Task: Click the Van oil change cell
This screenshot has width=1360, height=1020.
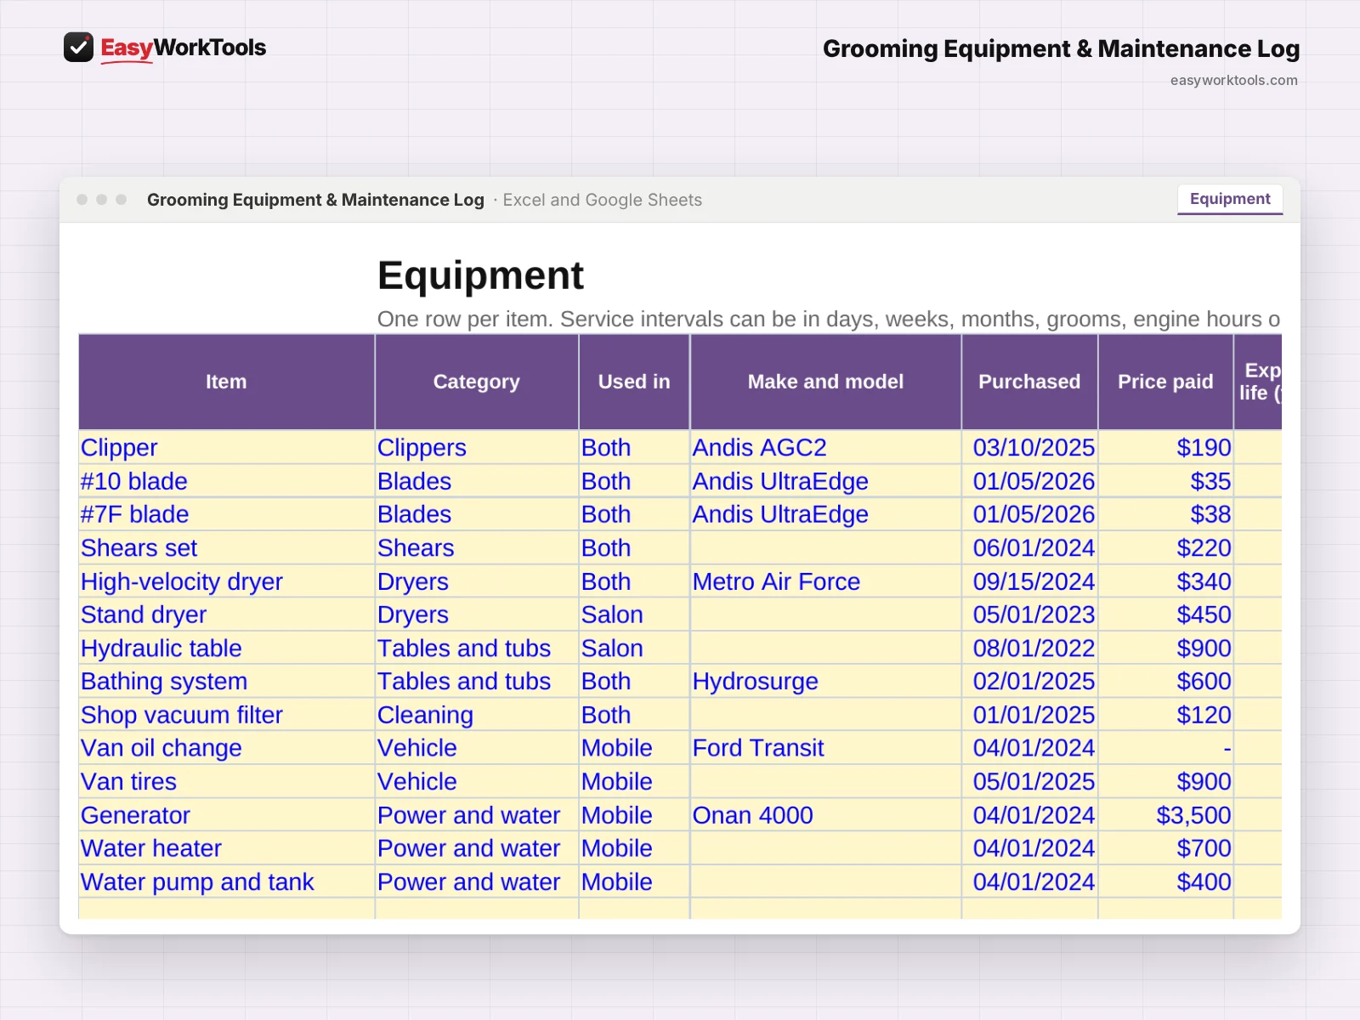Action: pos(226,748)
